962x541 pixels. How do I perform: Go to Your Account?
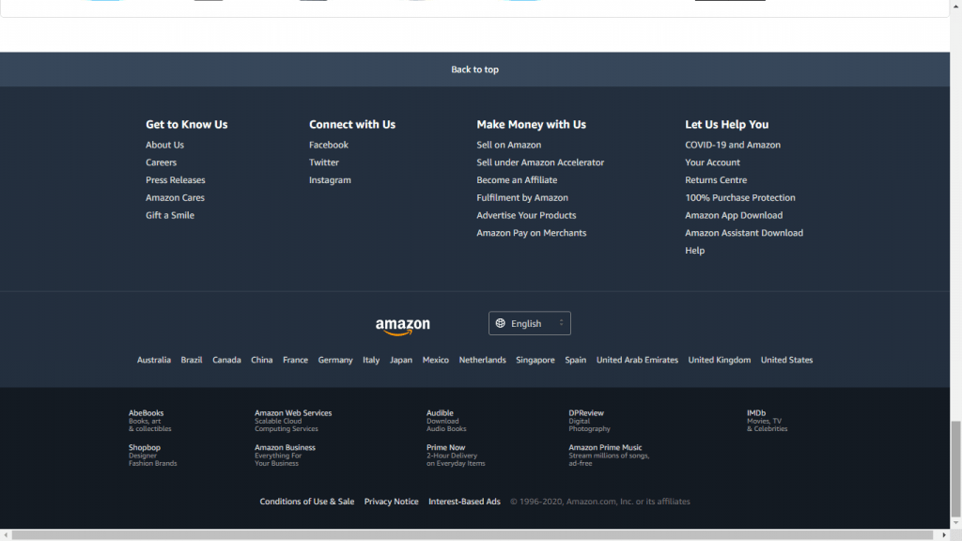click(712, 162)
